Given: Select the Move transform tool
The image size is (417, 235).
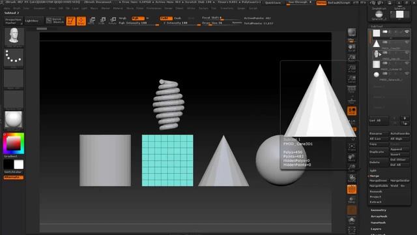Looking at the screenshot, I should (x=92, y=21).
